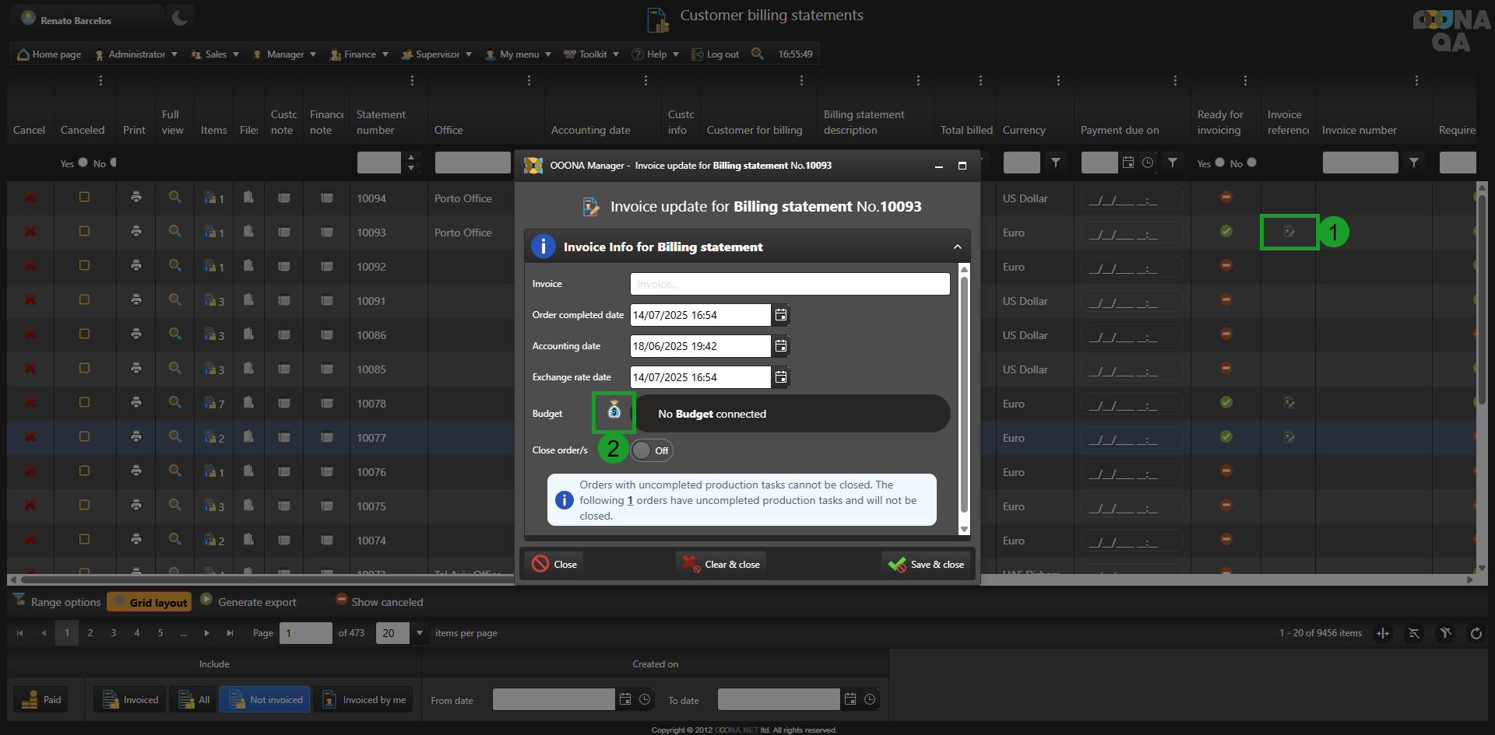1495x735 pixels.
Task: Click the dark mode moon icon
Action: [180, 18]
